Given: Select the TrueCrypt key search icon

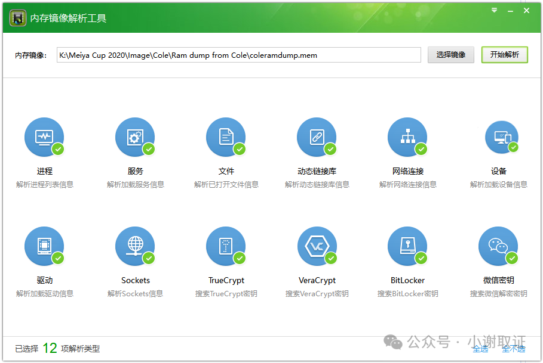Looking at the screenshot, I should pyautogui.click(x=226, y=246).
